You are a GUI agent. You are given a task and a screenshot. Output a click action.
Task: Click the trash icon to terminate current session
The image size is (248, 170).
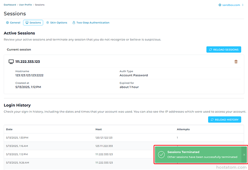pyautogui.click(x=236, y=62)
